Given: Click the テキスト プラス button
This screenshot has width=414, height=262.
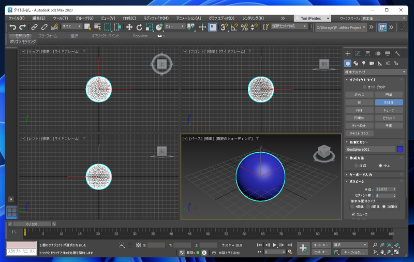Looking at the screenshot, I should pos(359,134).
